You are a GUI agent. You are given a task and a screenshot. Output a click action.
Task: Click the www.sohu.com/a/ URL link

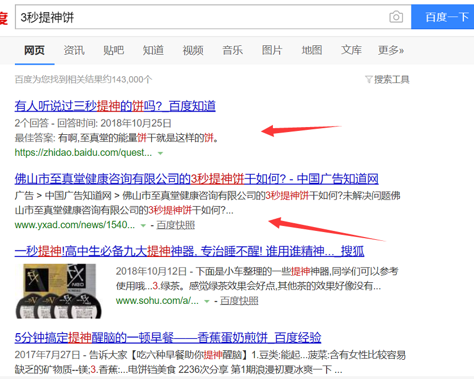157,301
